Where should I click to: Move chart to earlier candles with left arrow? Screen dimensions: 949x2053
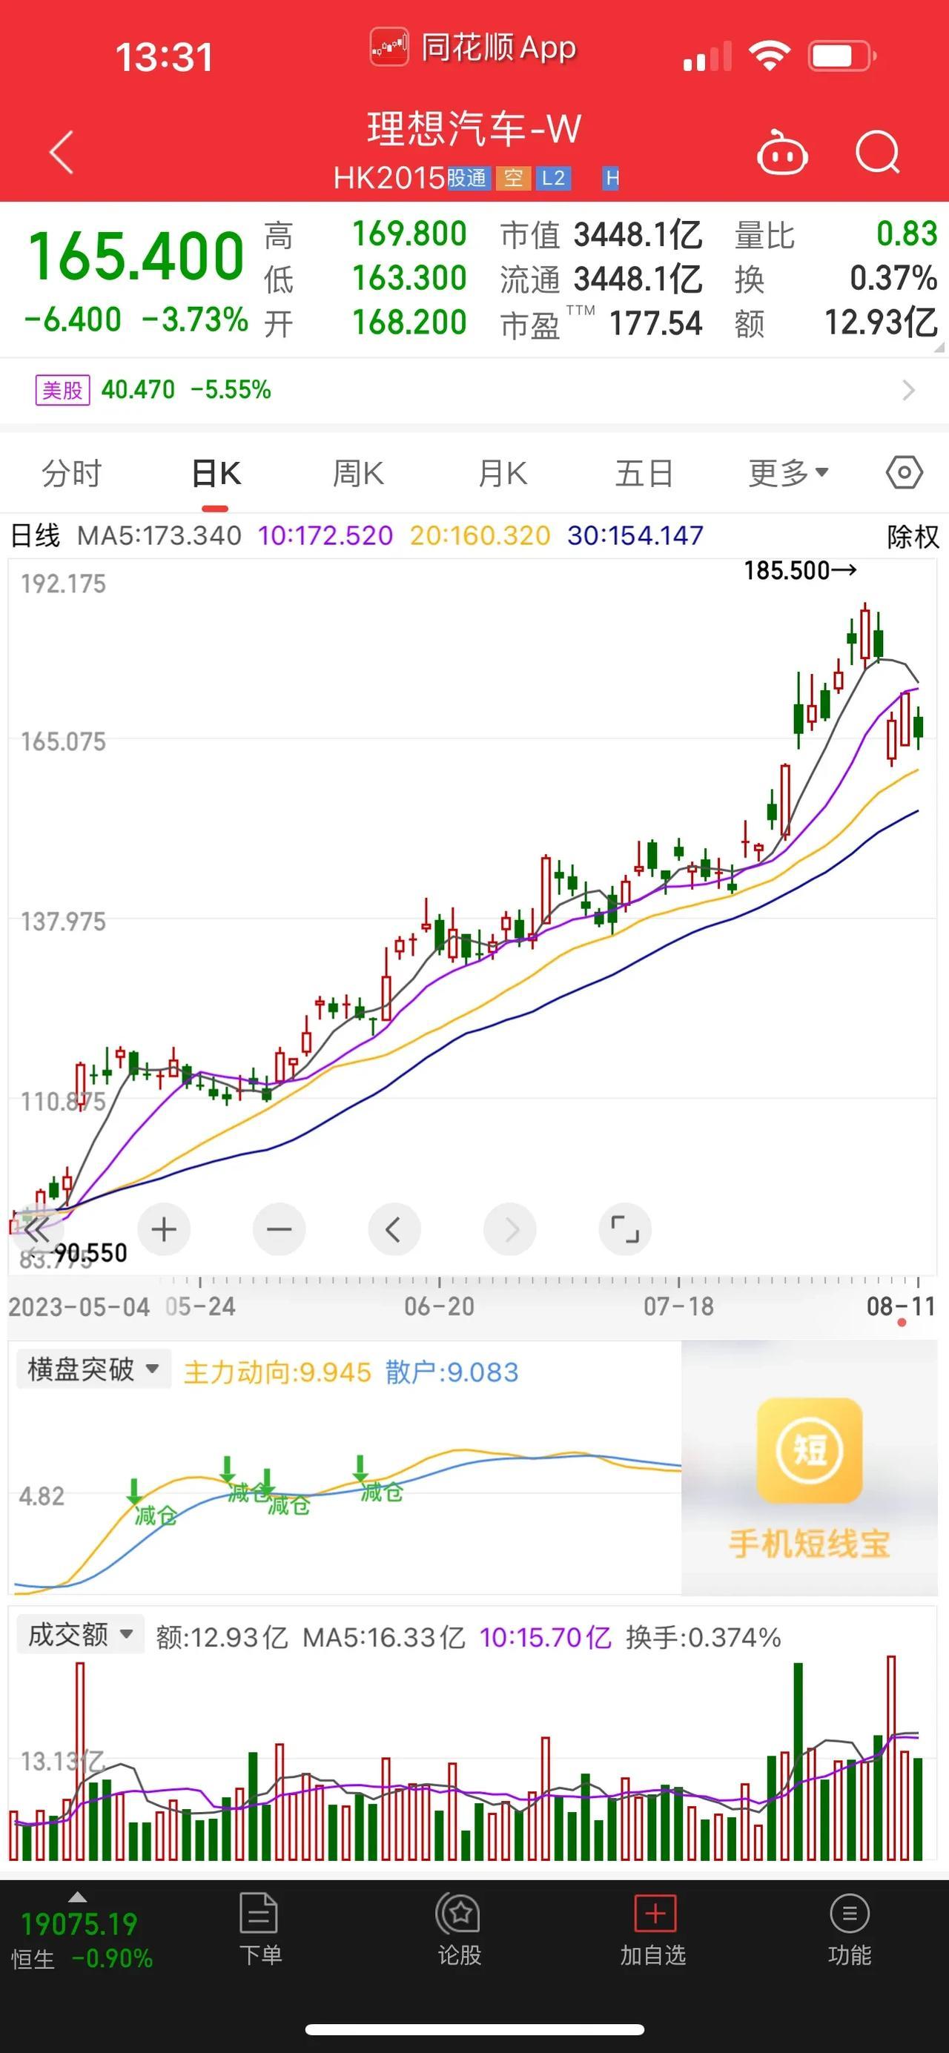pos(394,1229)
